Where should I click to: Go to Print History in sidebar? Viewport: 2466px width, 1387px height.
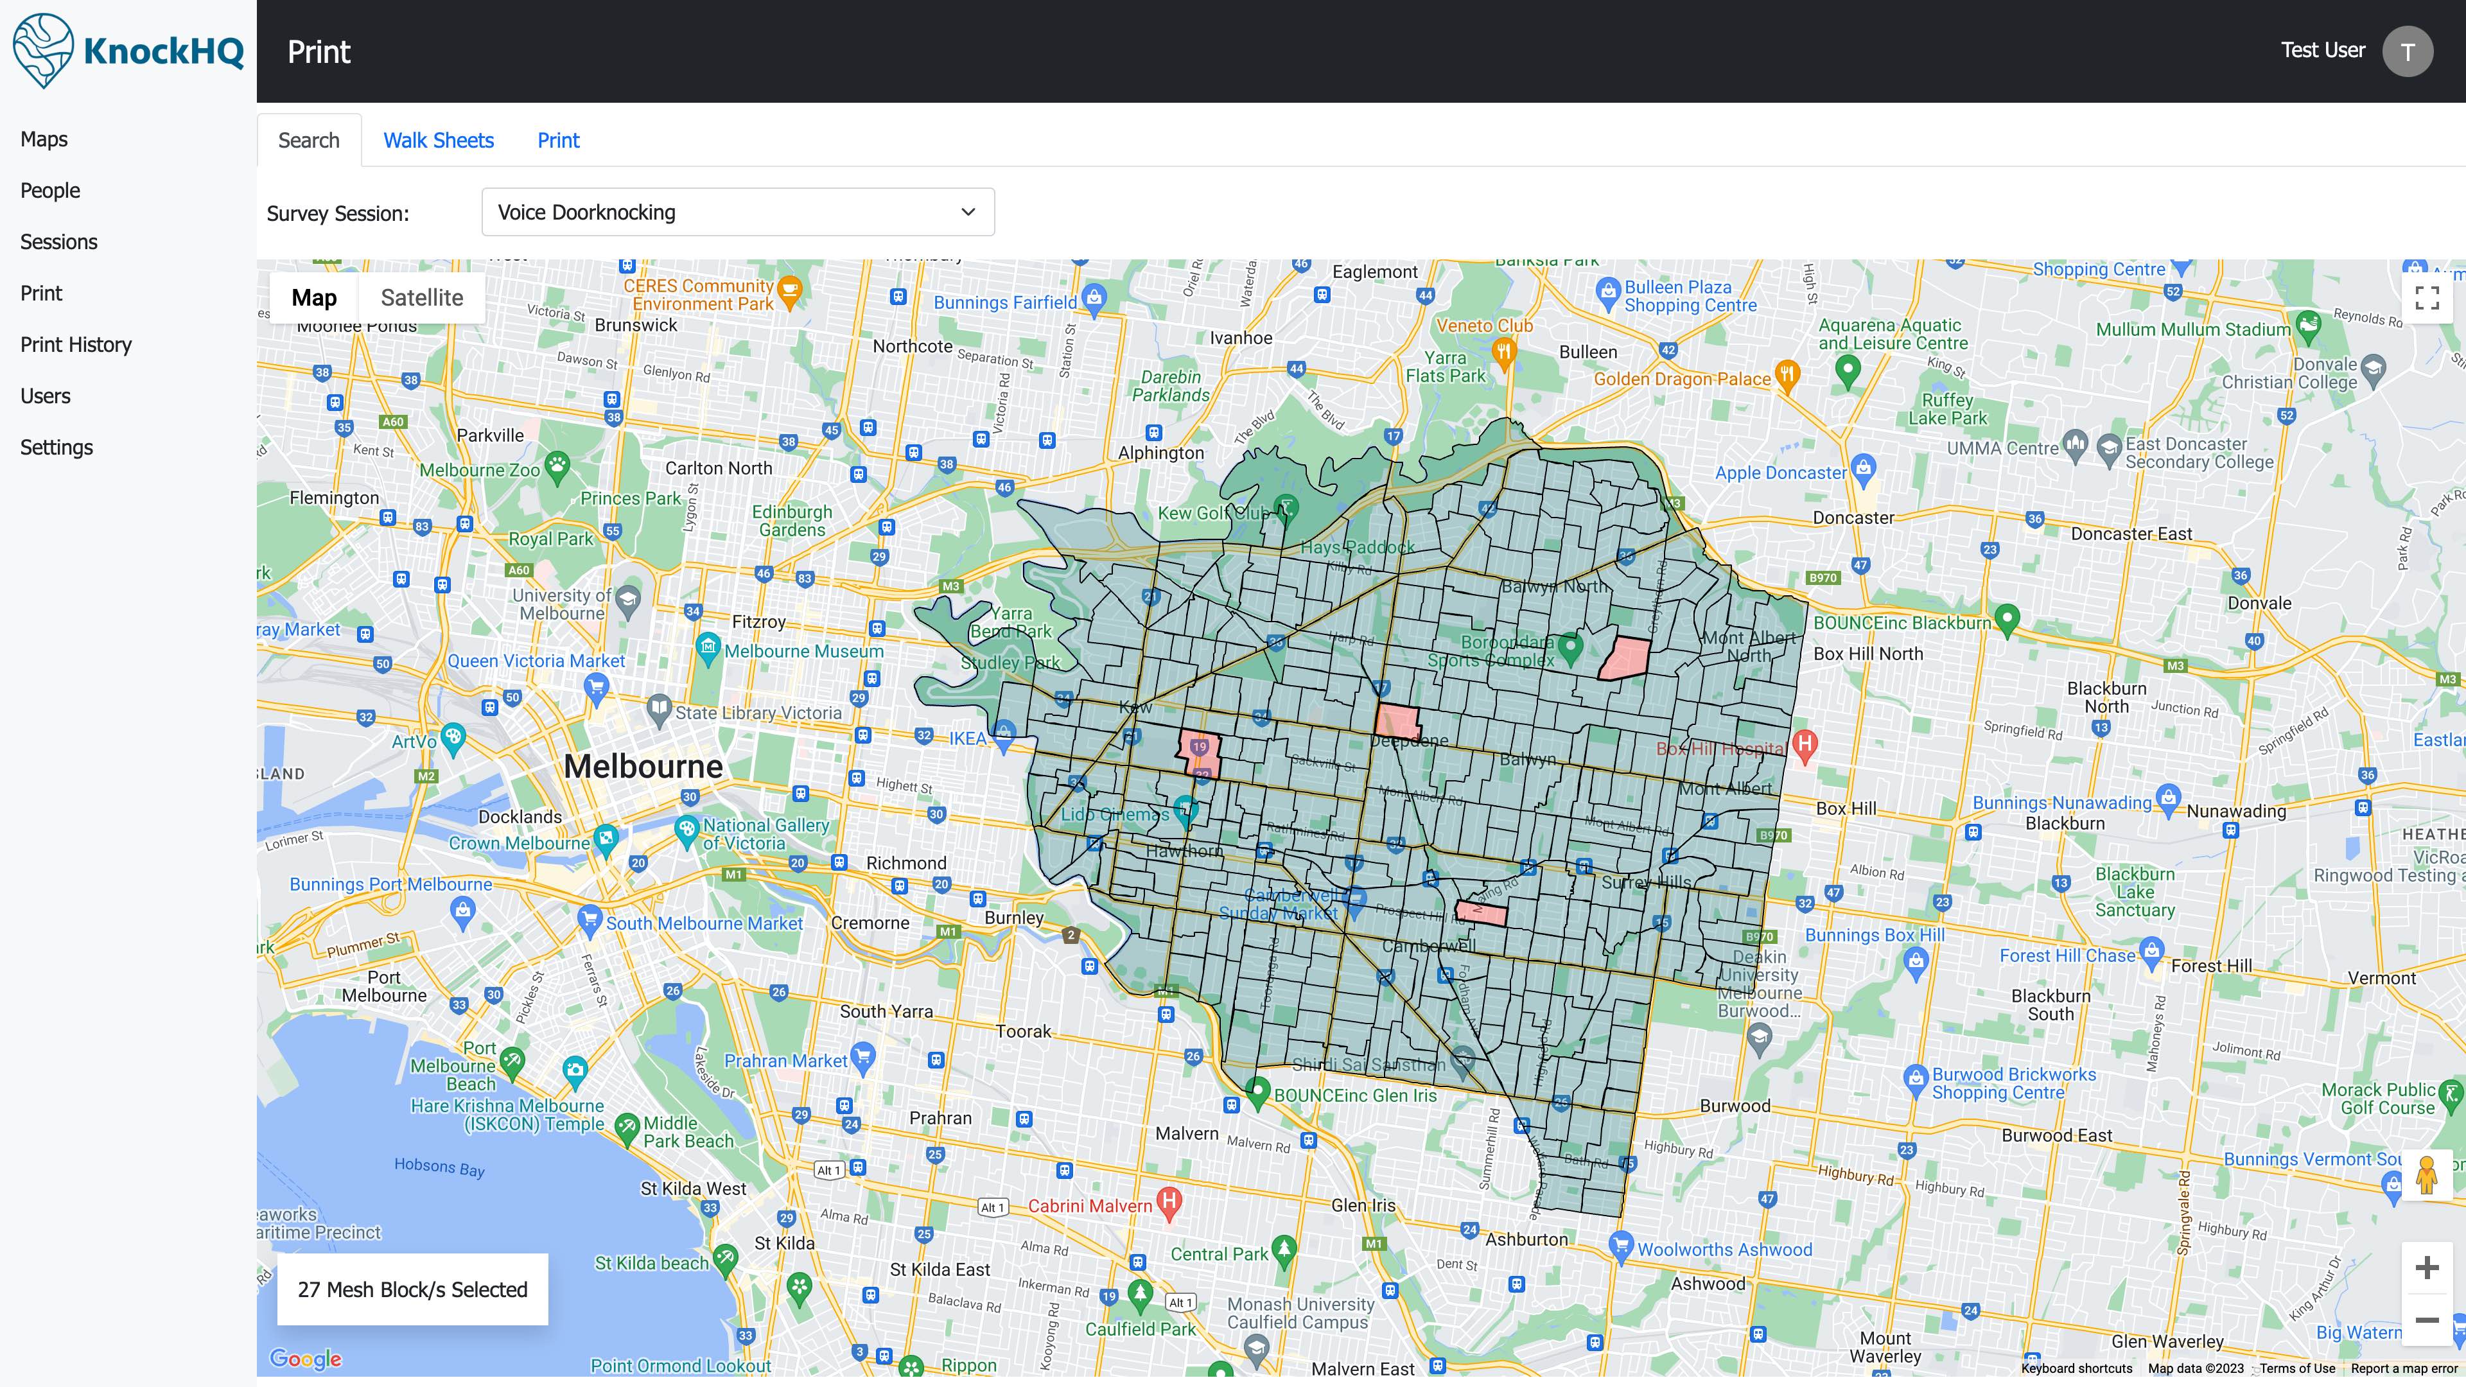(76, 345)
